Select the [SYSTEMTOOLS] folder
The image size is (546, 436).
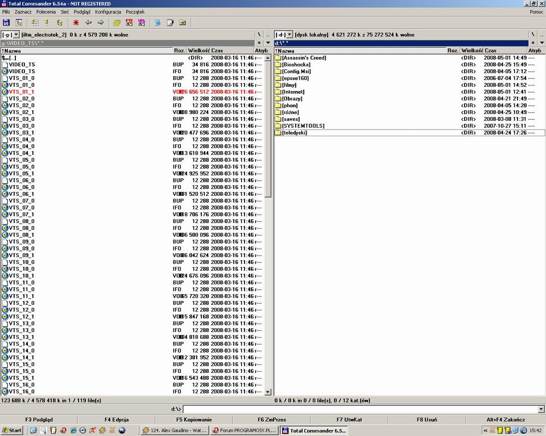pos(409,126)
